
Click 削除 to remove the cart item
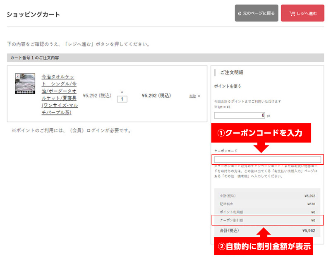[x=192, y=96]
